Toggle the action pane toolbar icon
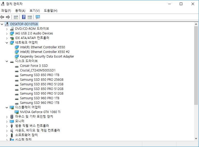 (30, 17)
